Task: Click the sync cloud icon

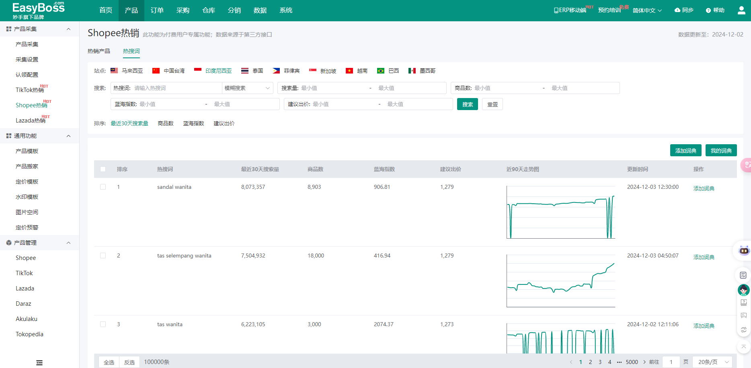Action: click(677, 10)
